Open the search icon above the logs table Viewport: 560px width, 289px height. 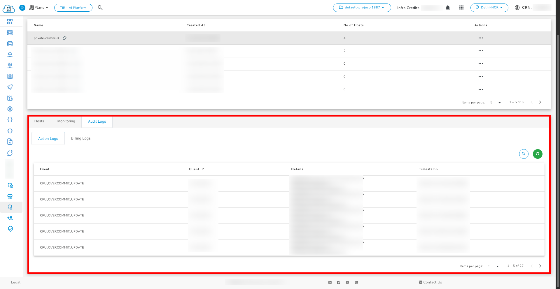tap(524, 154)
